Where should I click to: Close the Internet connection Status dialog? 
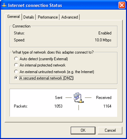(122, 5)
